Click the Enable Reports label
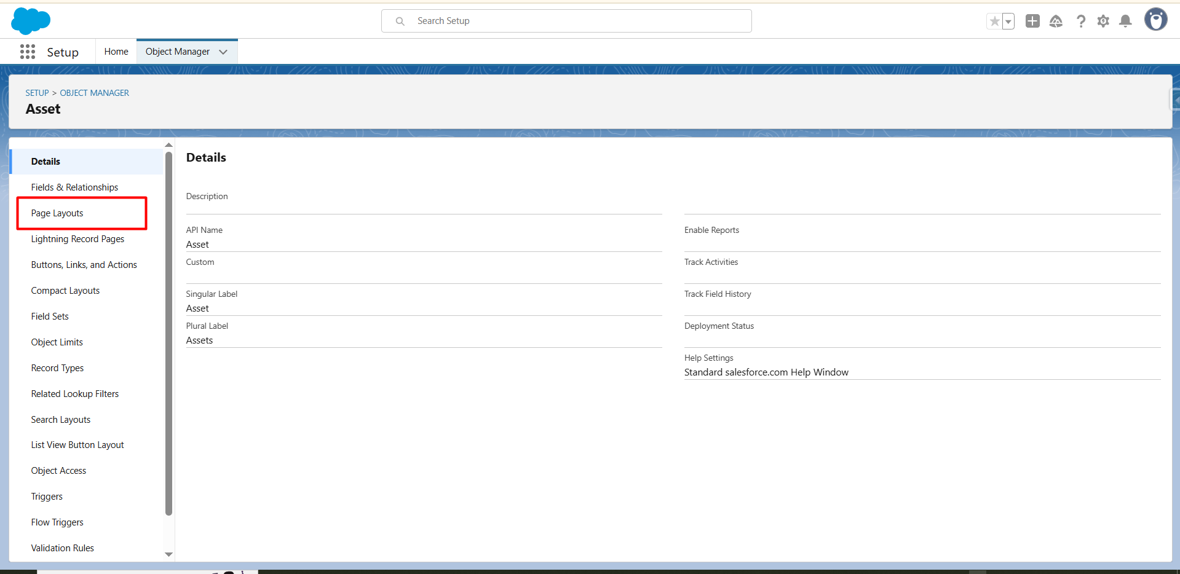Viewport: 1180px width, 574px height. (x=711, y=230)
